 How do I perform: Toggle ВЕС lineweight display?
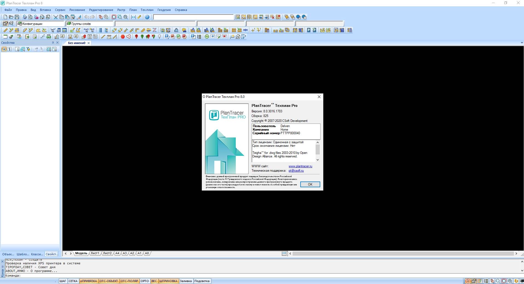click(x=154, y=281)
